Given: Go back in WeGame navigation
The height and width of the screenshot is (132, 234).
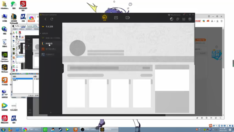Looking at the screenshot, I should [45, 19].
